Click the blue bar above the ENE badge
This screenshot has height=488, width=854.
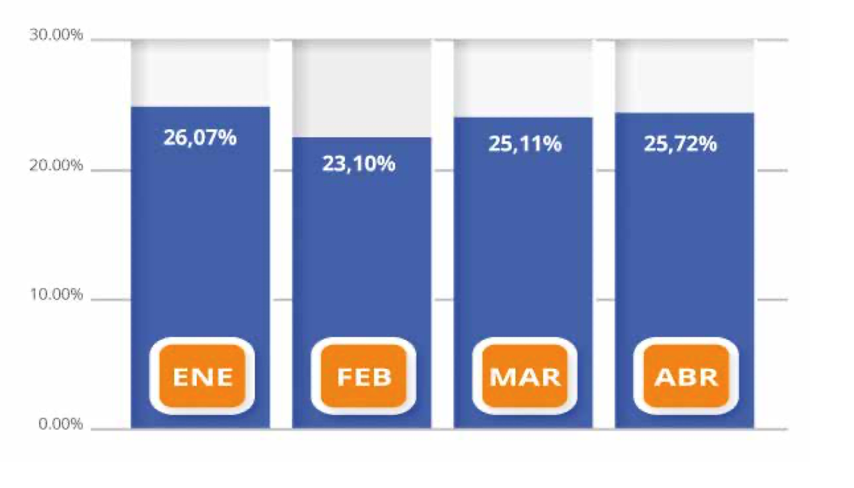(x=200, y=243)
